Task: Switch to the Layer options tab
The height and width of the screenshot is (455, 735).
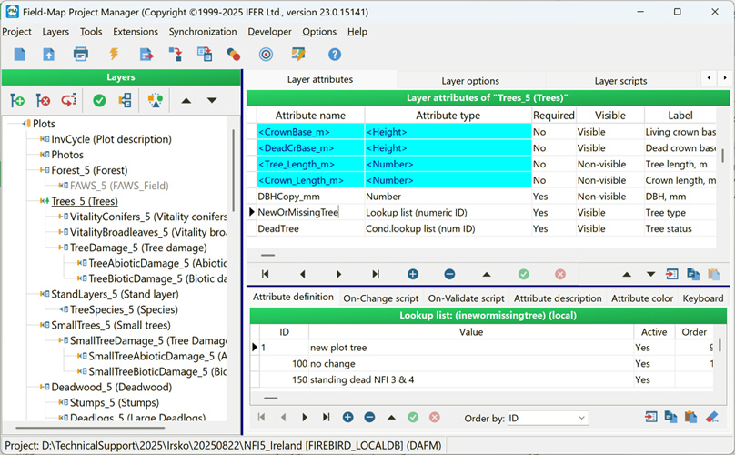Action: 470,81
